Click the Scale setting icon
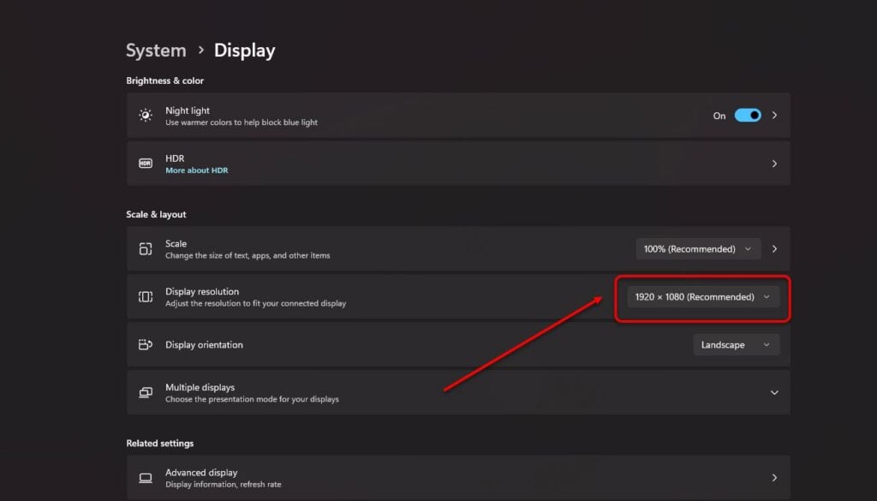Image resolution: width=877 pixels, height=501 pixels. pyautogui.click(x=144, y=248)
